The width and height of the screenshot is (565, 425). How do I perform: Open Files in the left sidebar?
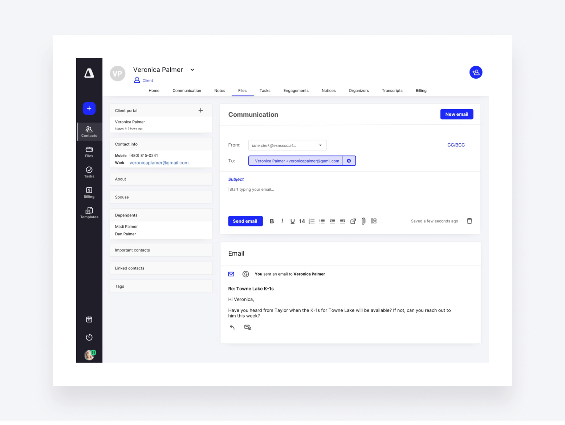click(89, 152)
